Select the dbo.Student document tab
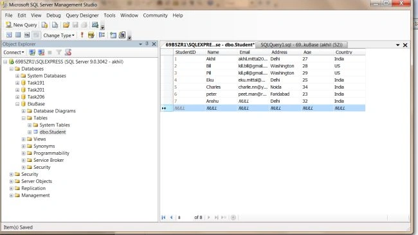 (x=210, y=45)
